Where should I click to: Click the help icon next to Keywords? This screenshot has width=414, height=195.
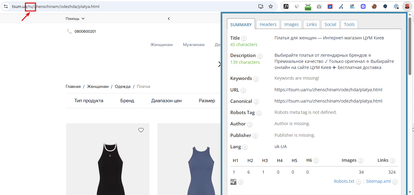tap(256, 79)
